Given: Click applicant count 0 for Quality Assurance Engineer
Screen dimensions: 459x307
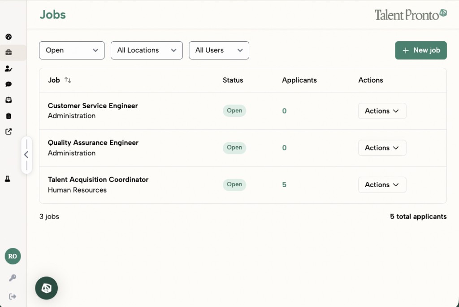Looking at the screenshot, I should pos(284,148).
